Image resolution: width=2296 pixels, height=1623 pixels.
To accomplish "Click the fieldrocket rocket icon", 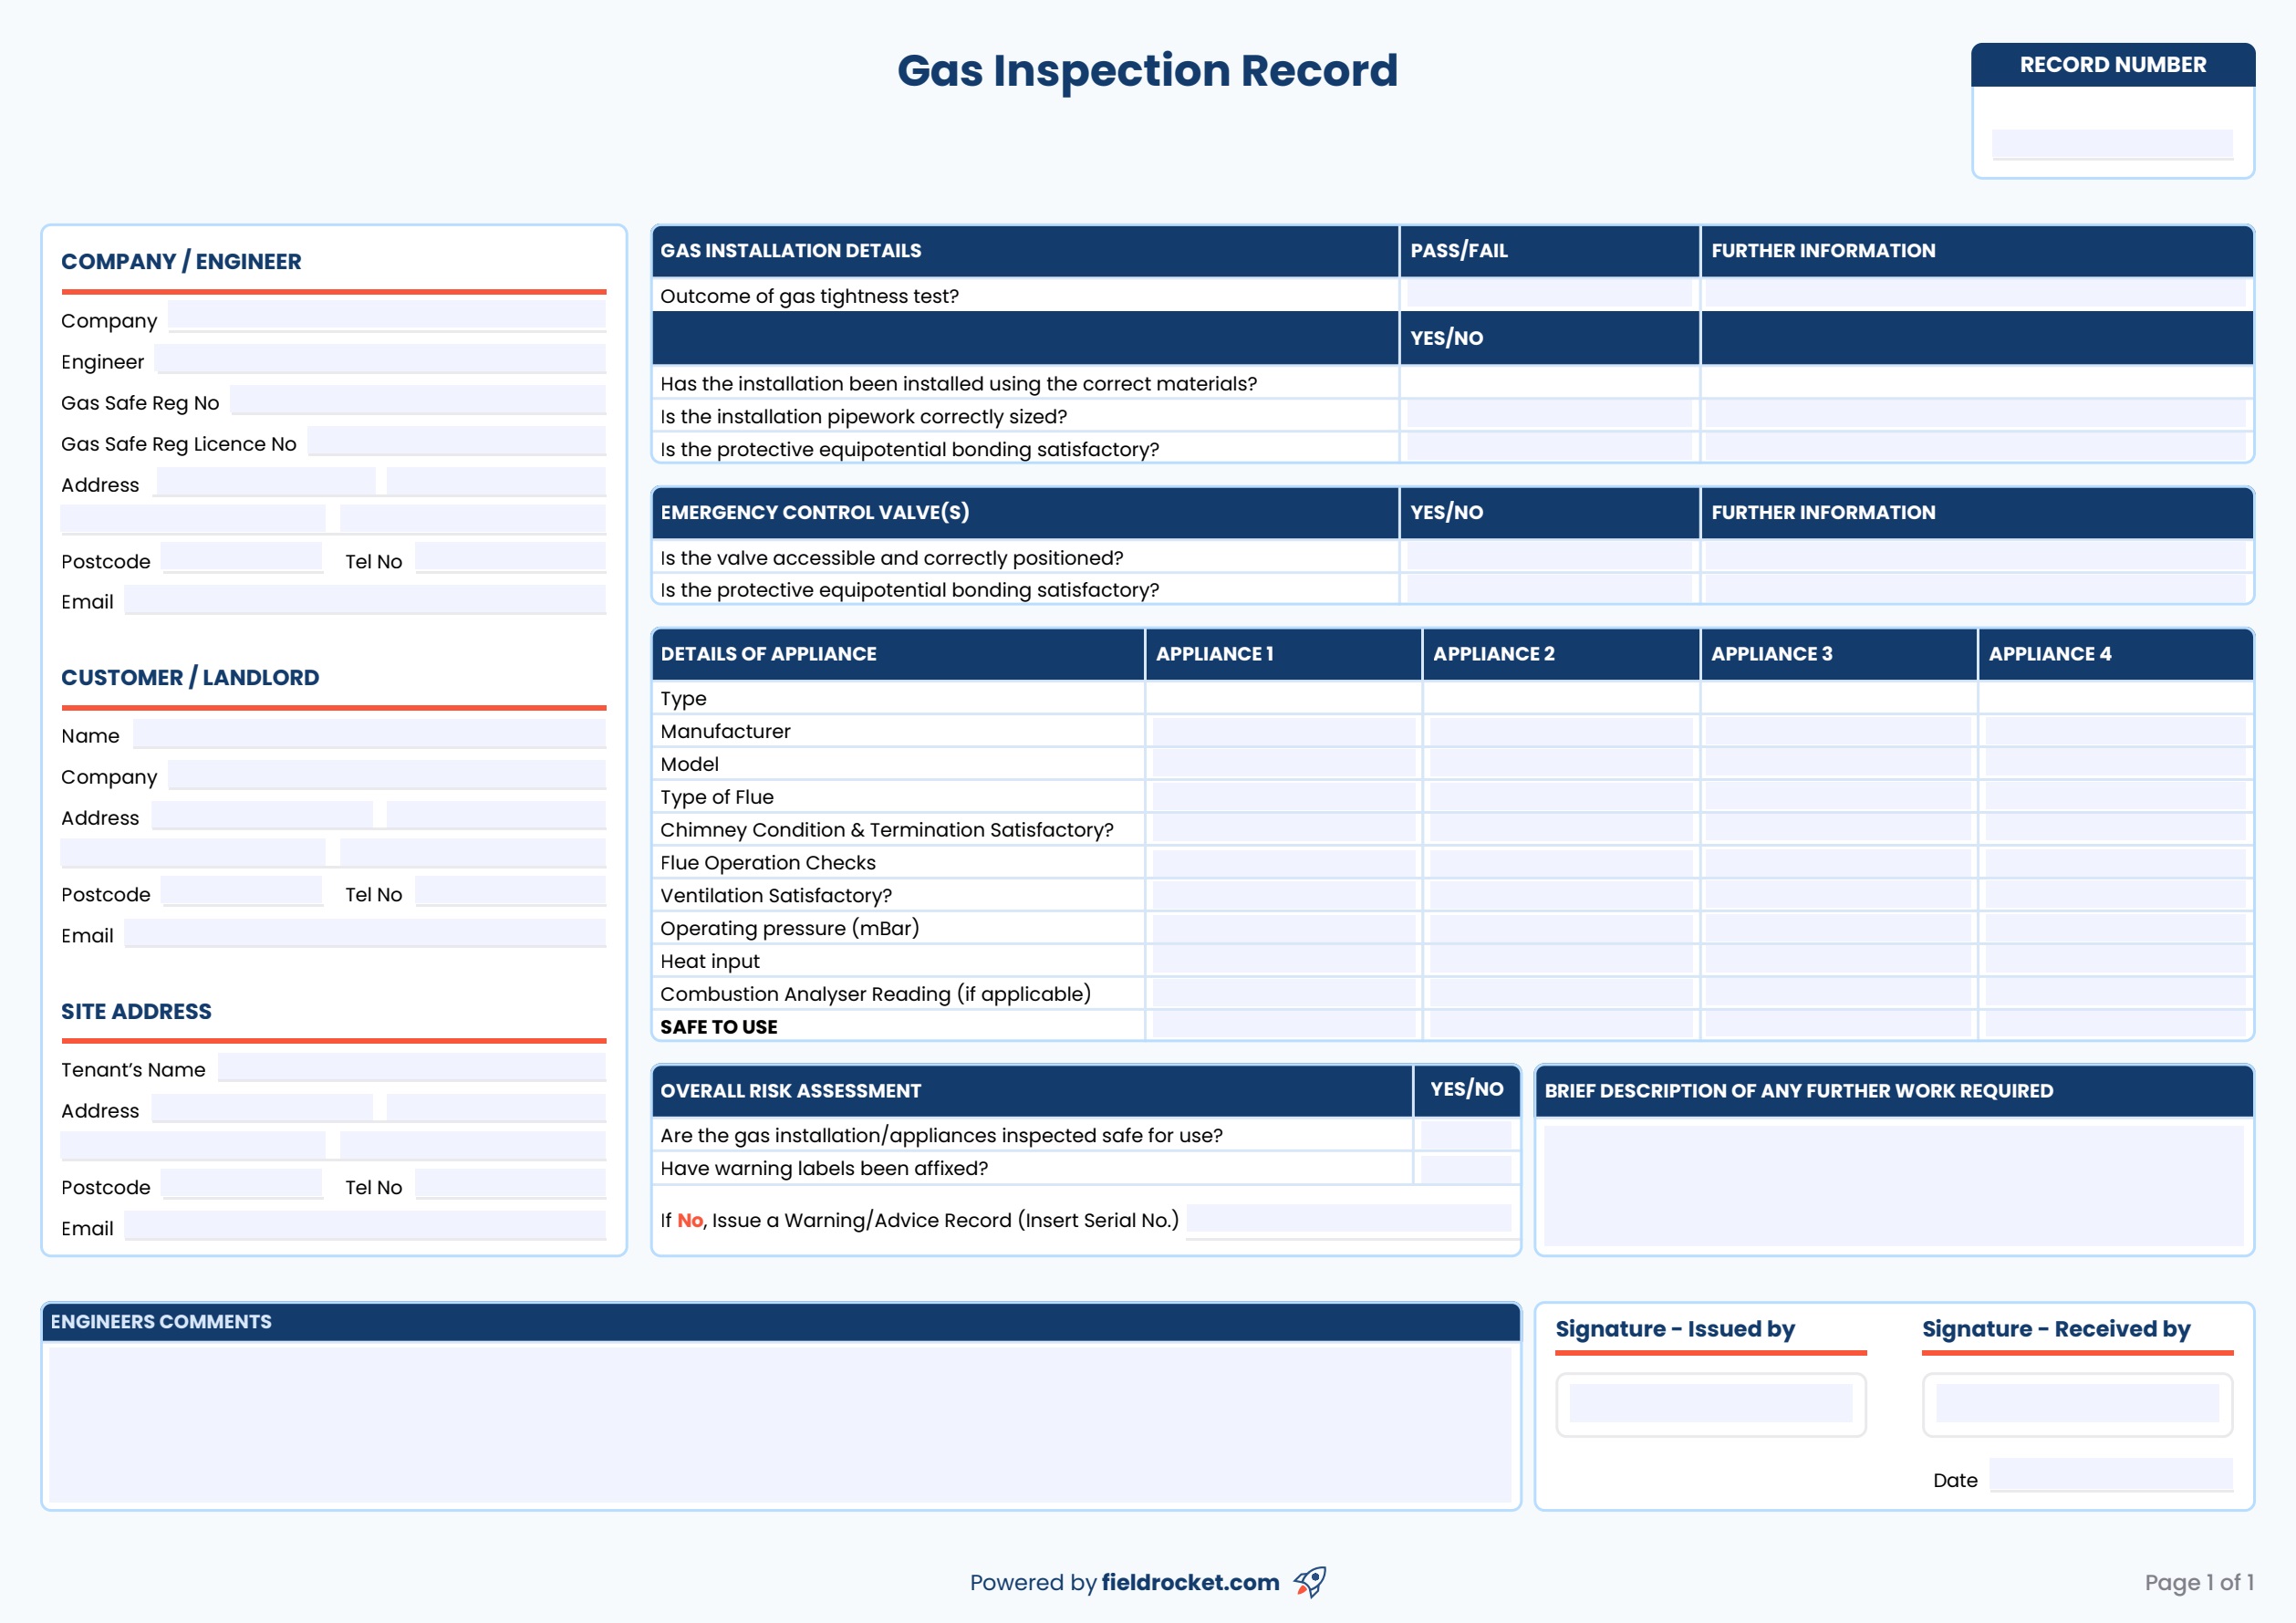I will click(x=1311, y=1583).
